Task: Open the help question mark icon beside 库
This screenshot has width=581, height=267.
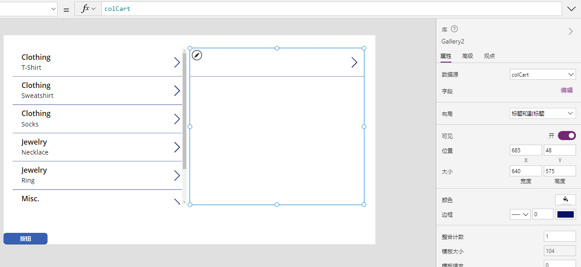Action: (454, 29)
